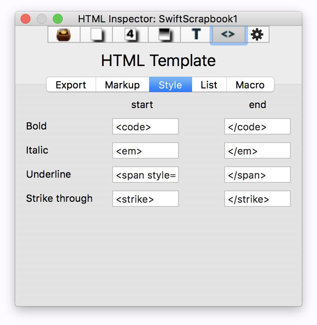This screenshot has width=317, height=325.
Task: Edit the Italic end tag field
Action: pyautogui.click(x=257, y=151)
